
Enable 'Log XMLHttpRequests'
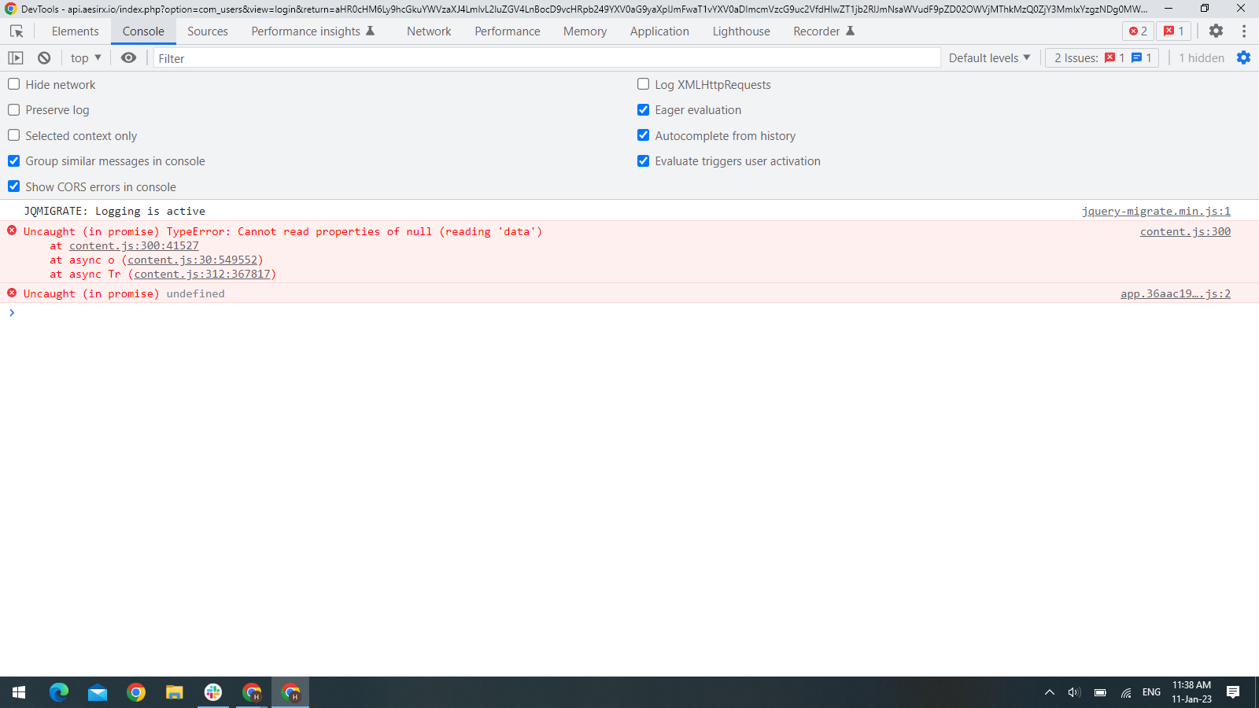click(643, 84)
